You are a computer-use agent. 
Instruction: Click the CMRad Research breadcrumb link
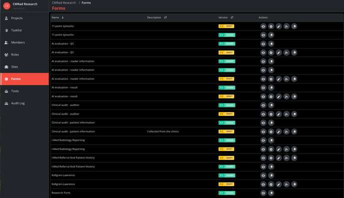click(64, 3)
